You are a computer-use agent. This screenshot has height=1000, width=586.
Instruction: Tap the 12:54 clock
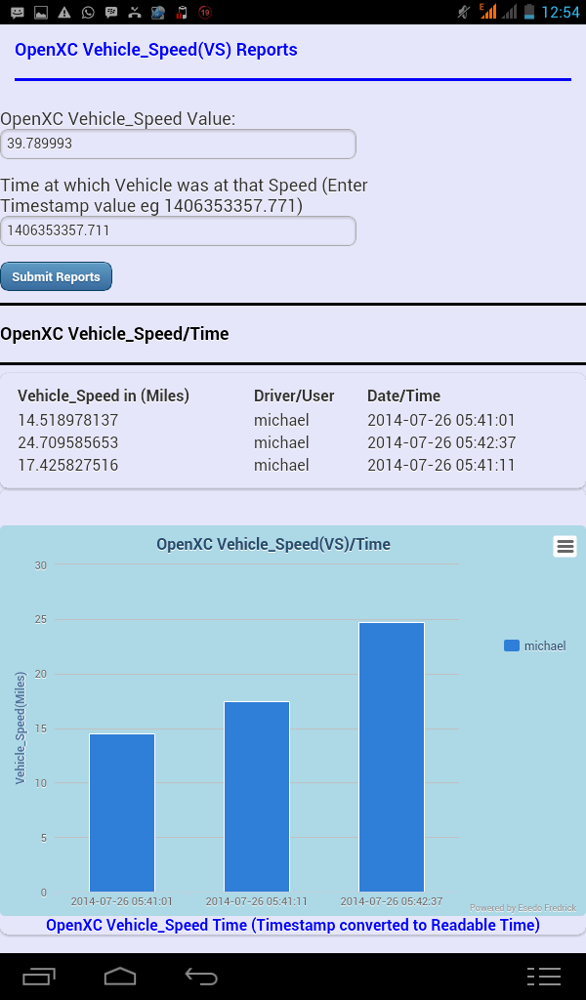(560, 12)
